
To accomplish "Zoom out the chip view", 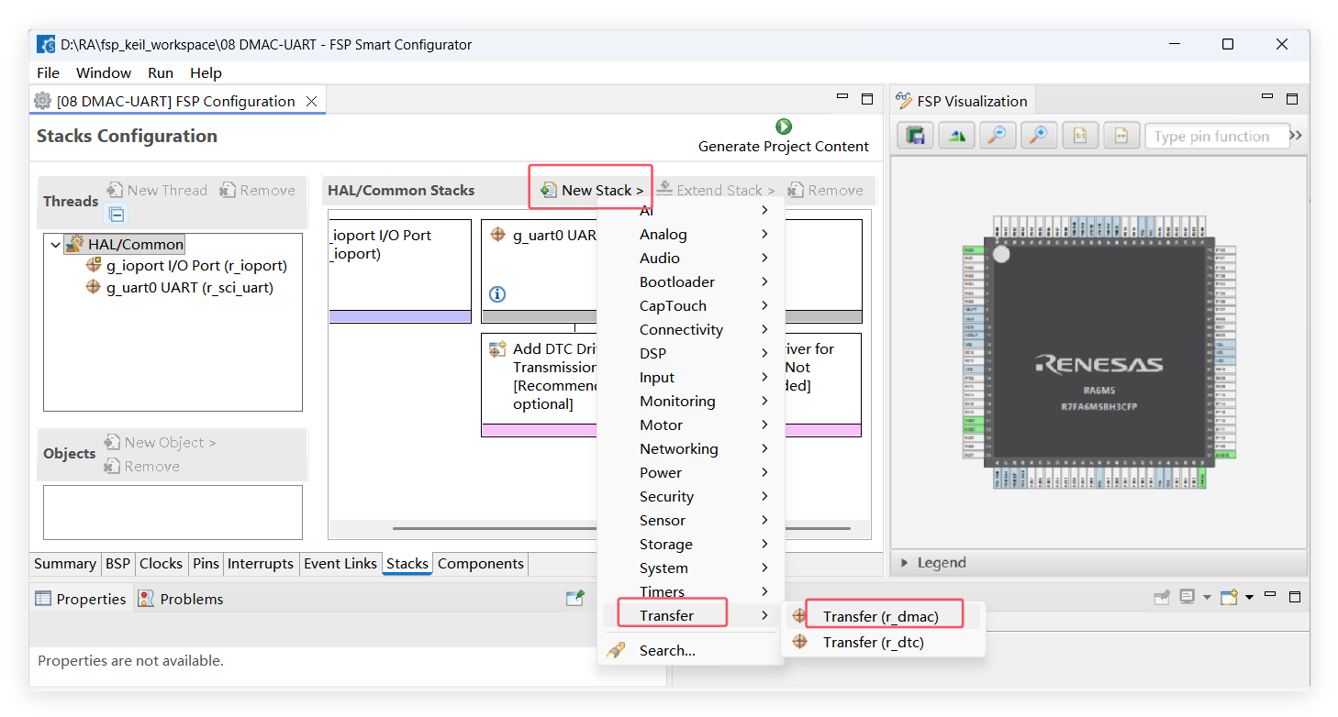I will point(998,136).
